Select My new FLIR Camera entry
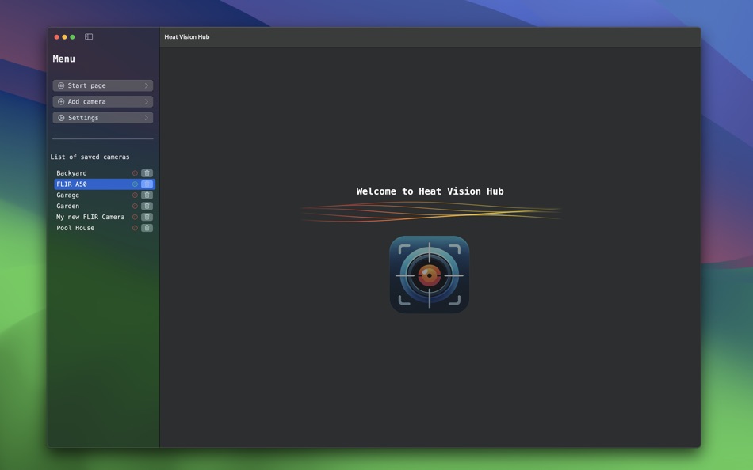This screenshot has height=470, width=753. click(x=104, y=217)
